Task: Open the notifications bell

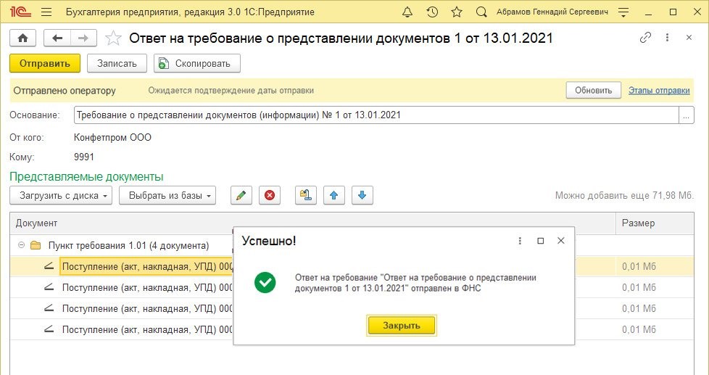Action: pos(407,12)
